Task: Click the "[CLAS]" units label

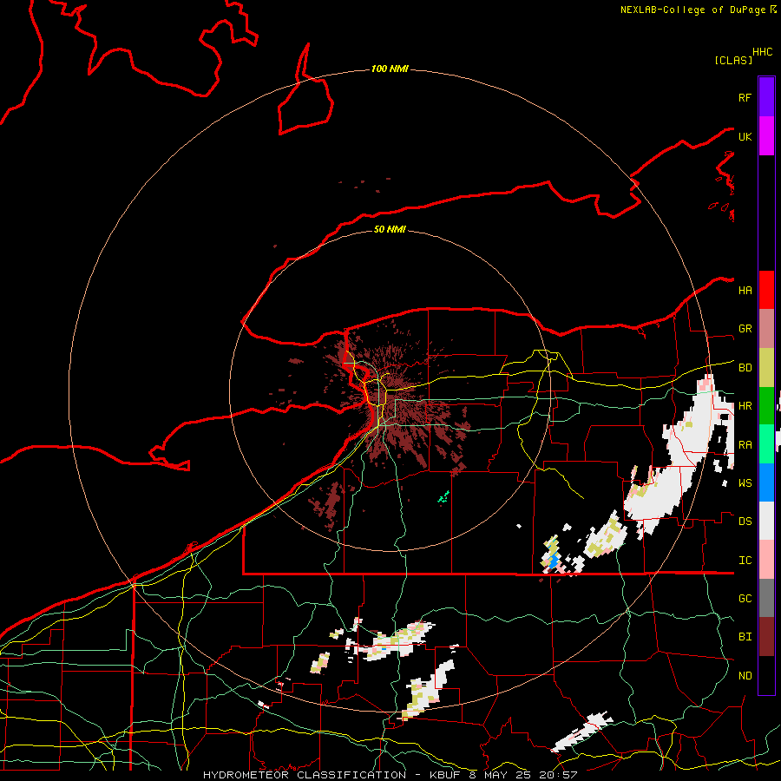Action: (733, 60)
